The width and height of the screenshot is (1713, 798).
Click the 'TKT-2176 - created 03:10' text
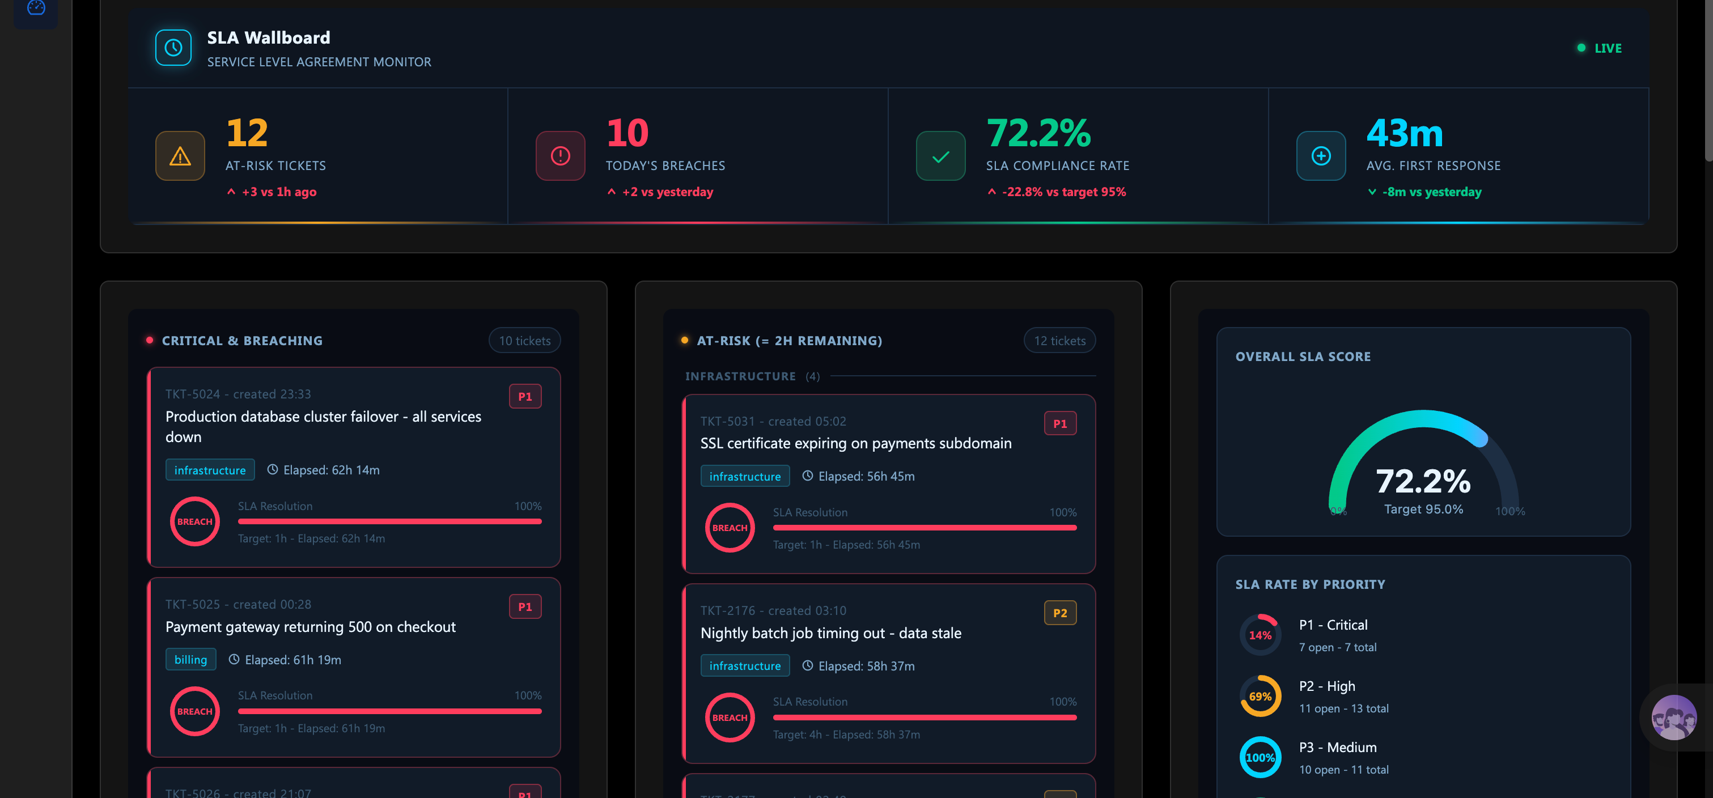773,610
